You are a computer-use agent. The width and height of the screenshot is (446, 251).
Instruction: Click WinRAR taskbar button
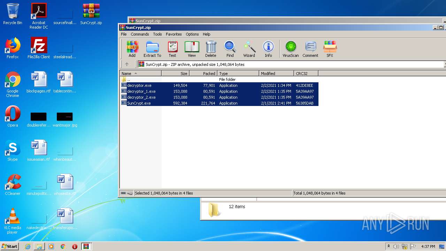click(x=86, y=246)
